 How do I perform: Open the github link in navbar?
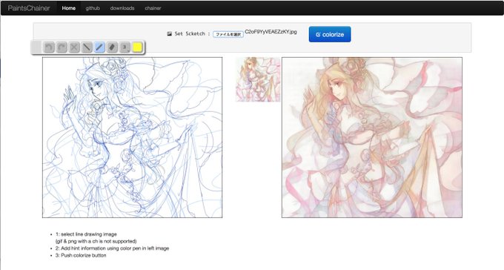pyautogui.click(x=93, y=8)
